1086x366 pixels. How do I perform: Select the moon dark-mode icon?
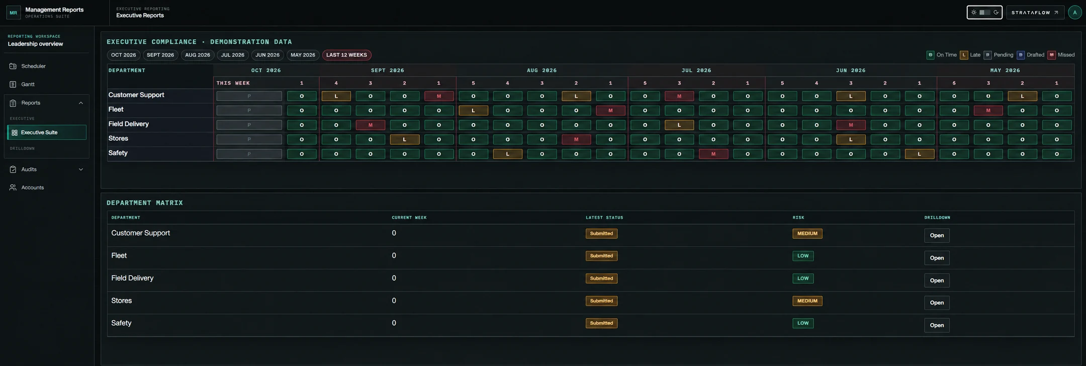tap(996, 13)
